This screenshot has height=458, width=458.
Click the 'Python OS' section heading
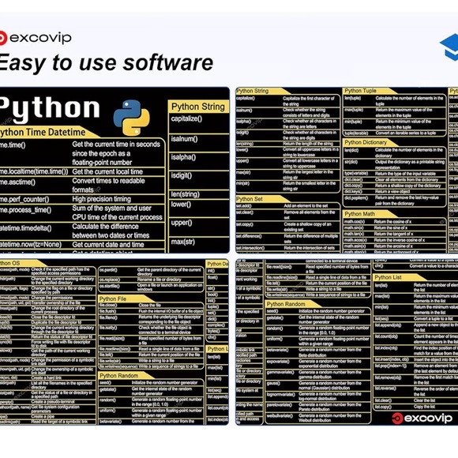[x=10, y=264]
